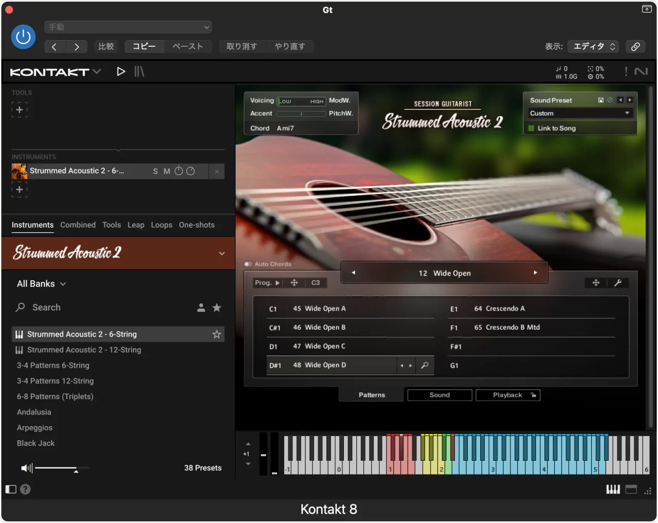
Task: Expand the All Banks dropdown
Action: coord(41,284)
